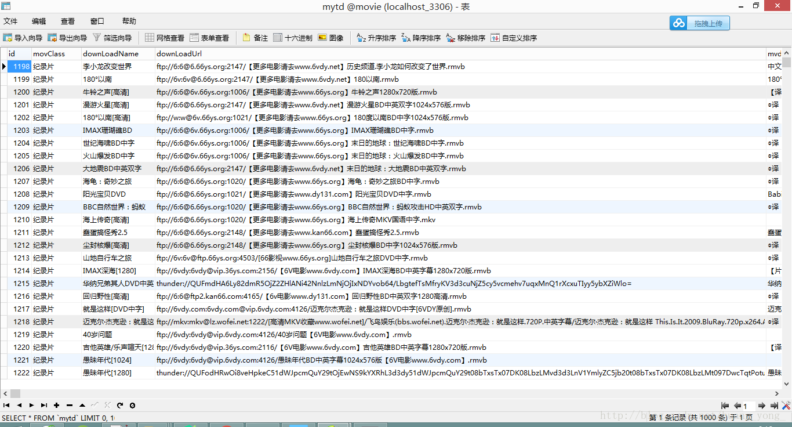Open the 帮助 menu

click(x=129, y=21)
